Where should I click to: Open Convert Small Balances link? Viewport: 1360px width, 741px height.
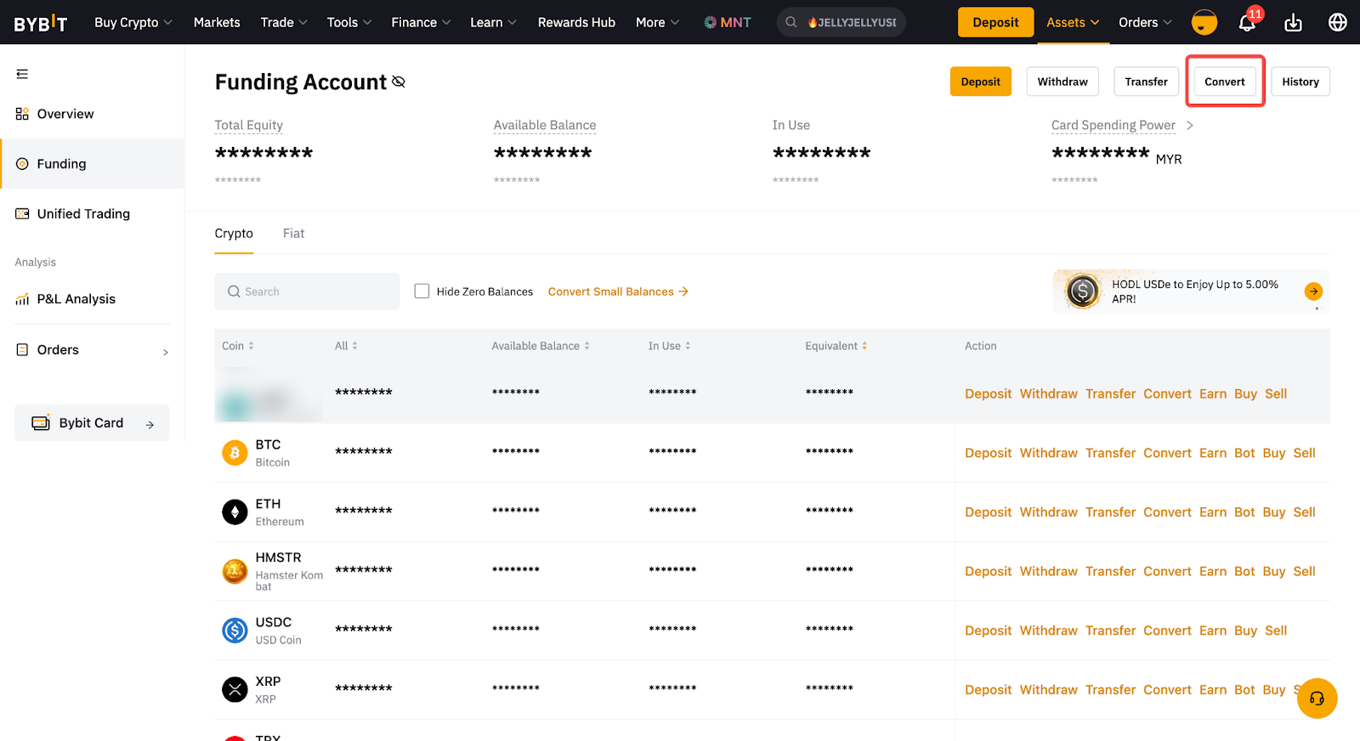pyautogui.click(x=618, y=291)
